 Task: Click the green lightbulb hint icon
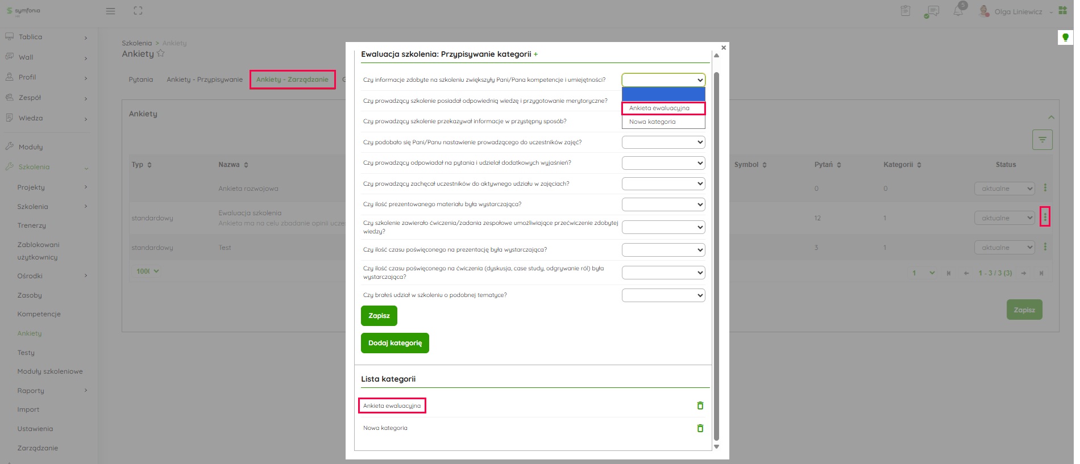pos(1065,37)
